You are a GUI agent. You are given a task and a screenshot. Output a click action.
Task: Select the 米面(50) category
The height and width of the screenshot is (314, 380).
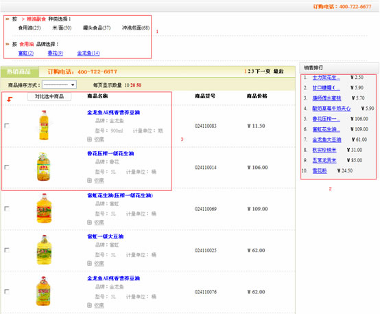[x=62, y=28]
